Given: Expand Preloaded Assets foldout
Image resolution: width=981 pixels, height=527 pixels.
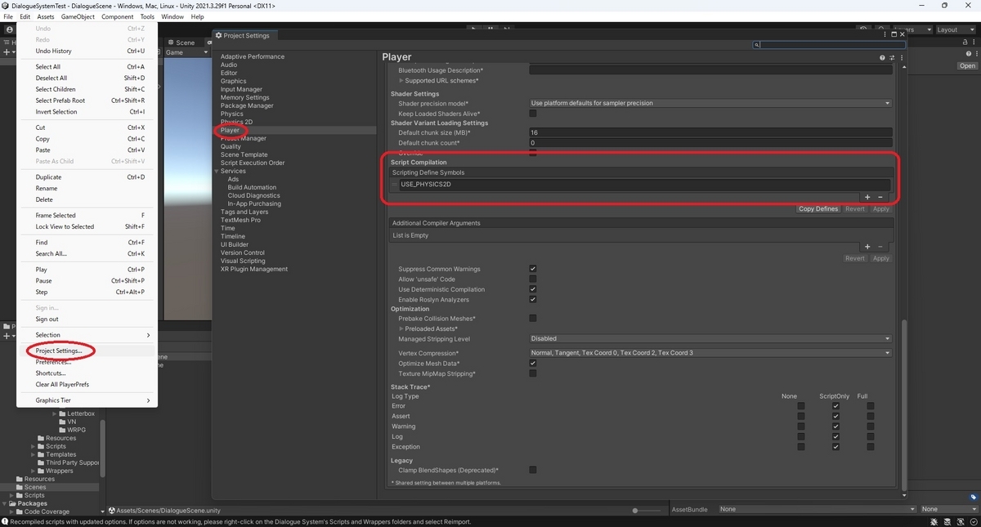Looking at the screenshot, I should click(x=401, y=328).
